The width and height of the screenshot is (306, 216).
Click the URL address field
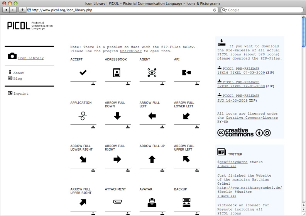[122, 10]
